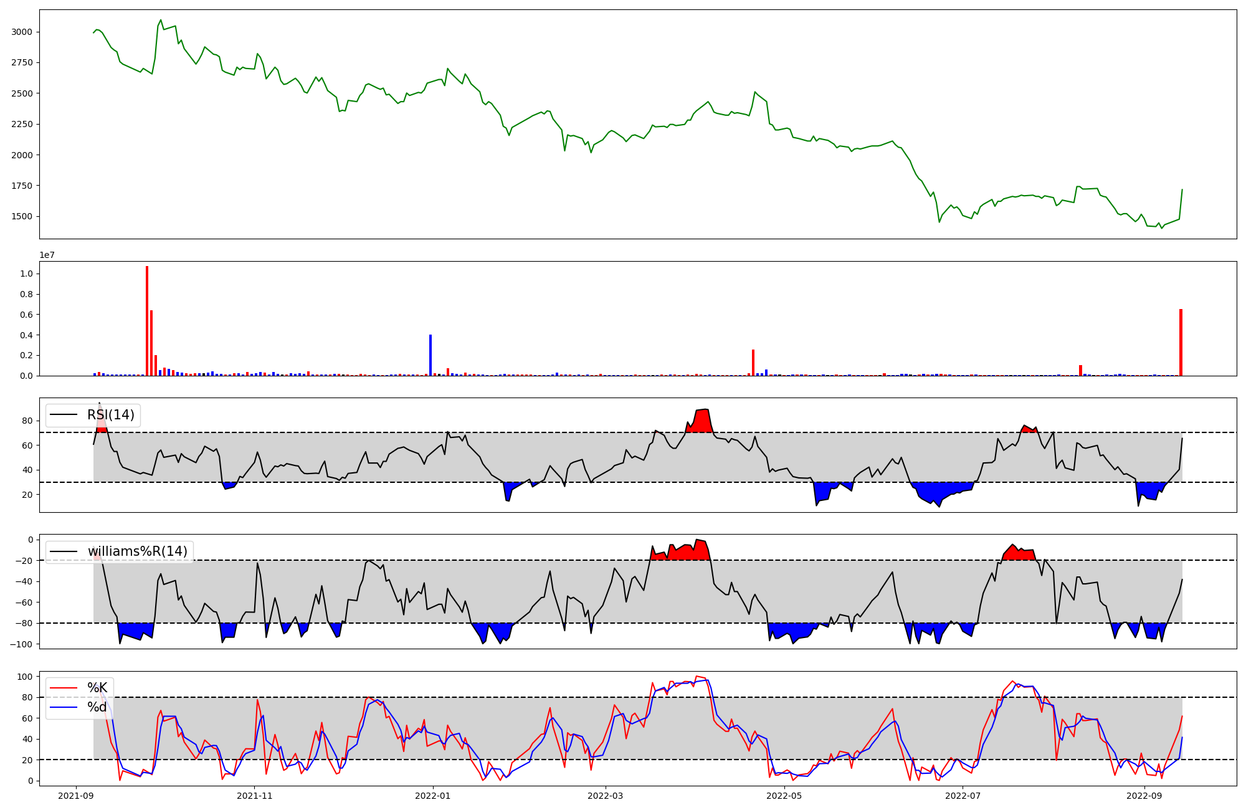
Task: Click the 2022-05 x-axis date label
Action: [784, 796]
